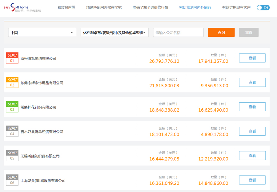View details for 绍兴博览家纺有限公司 via 查看
The image size is (277, 192).
[x=252, y=58]
